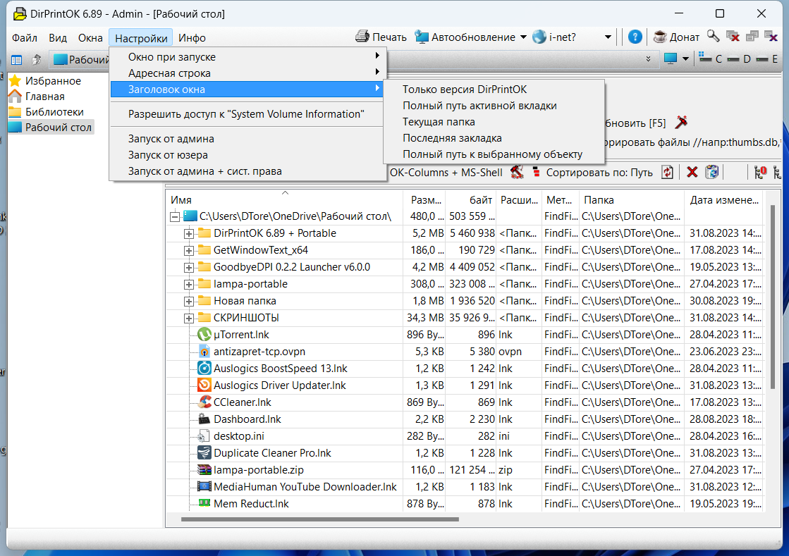
Task: Open the i-net? dropdown arrow
Action: pos(608,37)
